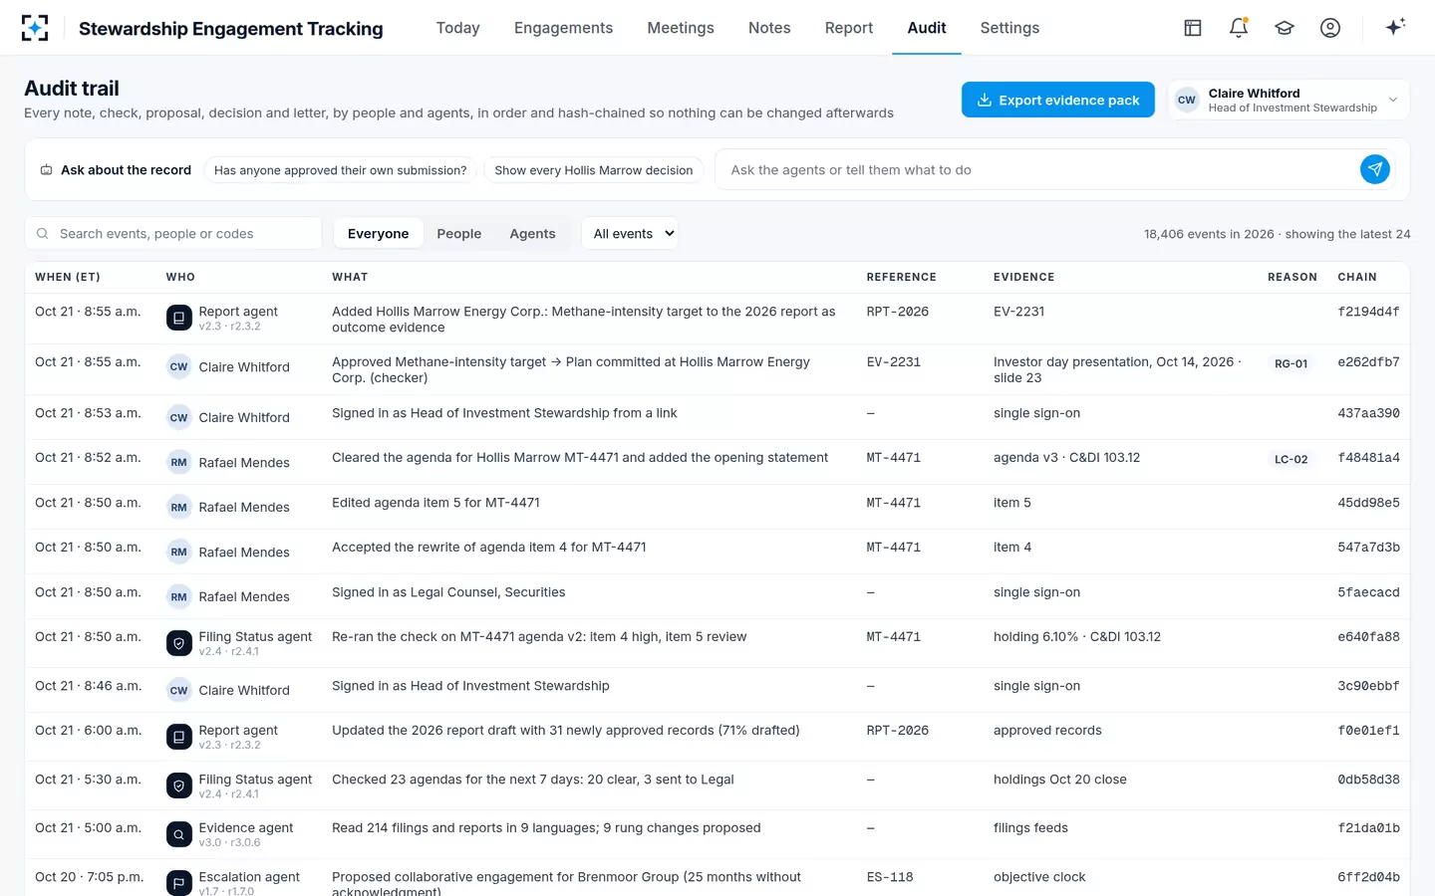The height and width of the screenshot is (896, 1435).
Task: Open the Meetings tab
Action: coord(681,28)
